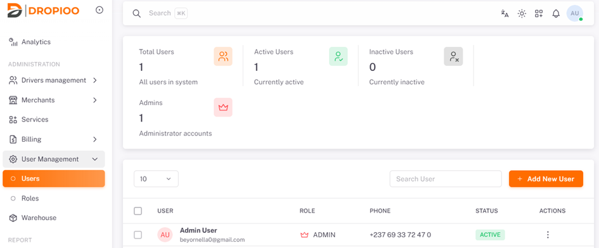599x248 pixels.
Task: Collapse User Management chevron
Action: [94, 159]
